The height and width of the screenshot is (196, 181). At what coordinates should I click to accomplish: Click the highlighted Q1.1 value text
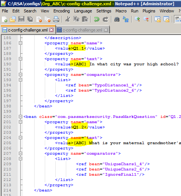pos(78,48)
